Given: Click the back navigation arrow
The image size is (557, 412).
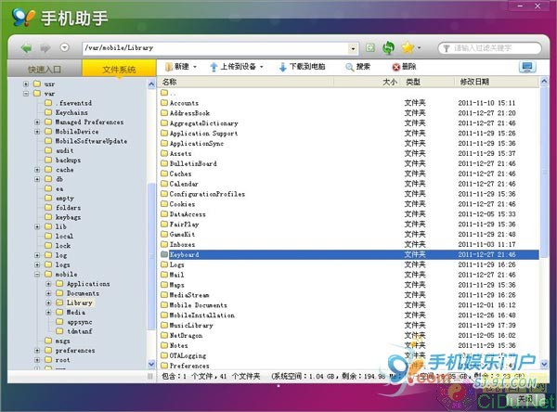Looking at the screenshot, I should 26,47.
